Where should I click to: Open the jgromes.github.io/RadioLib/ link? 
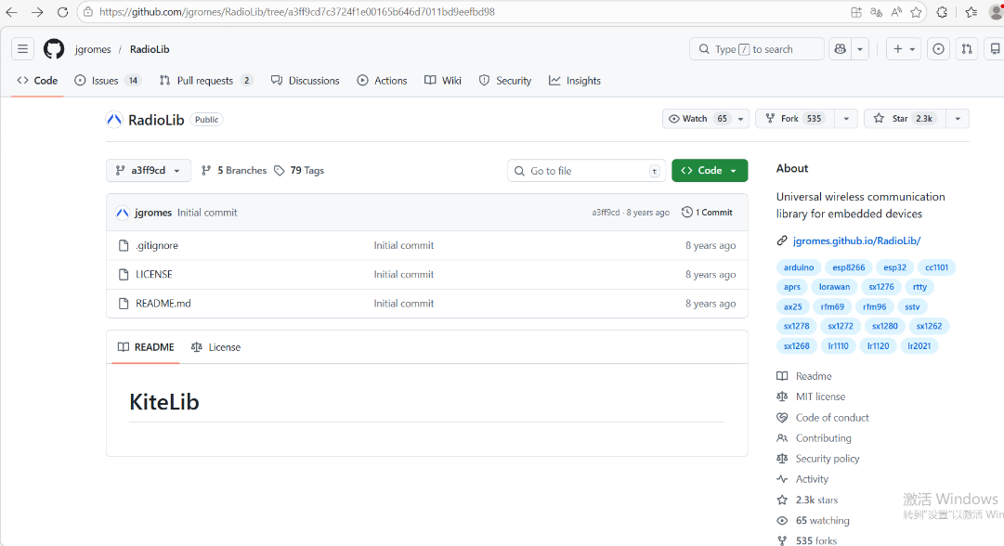(x=856, y=240)
